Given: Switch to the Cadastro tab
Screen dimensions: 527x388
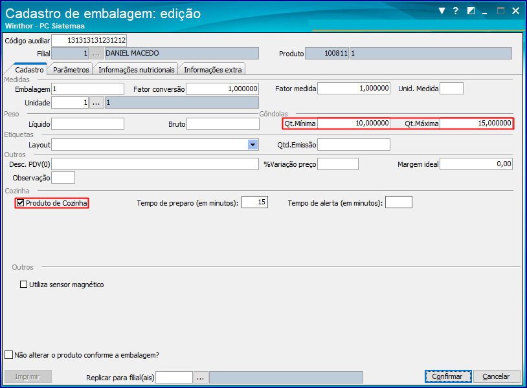Looking at the screenshot, I should click(29, 69).
